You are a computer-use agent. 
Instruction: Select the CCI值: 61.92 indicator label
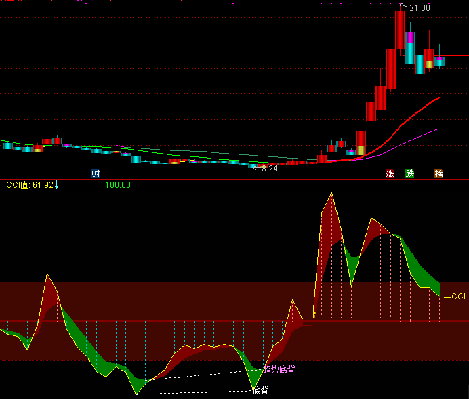click(30, 185)
